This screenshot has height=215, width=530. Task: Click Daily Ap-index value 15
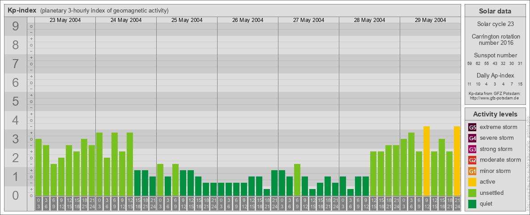coord(520,84)
